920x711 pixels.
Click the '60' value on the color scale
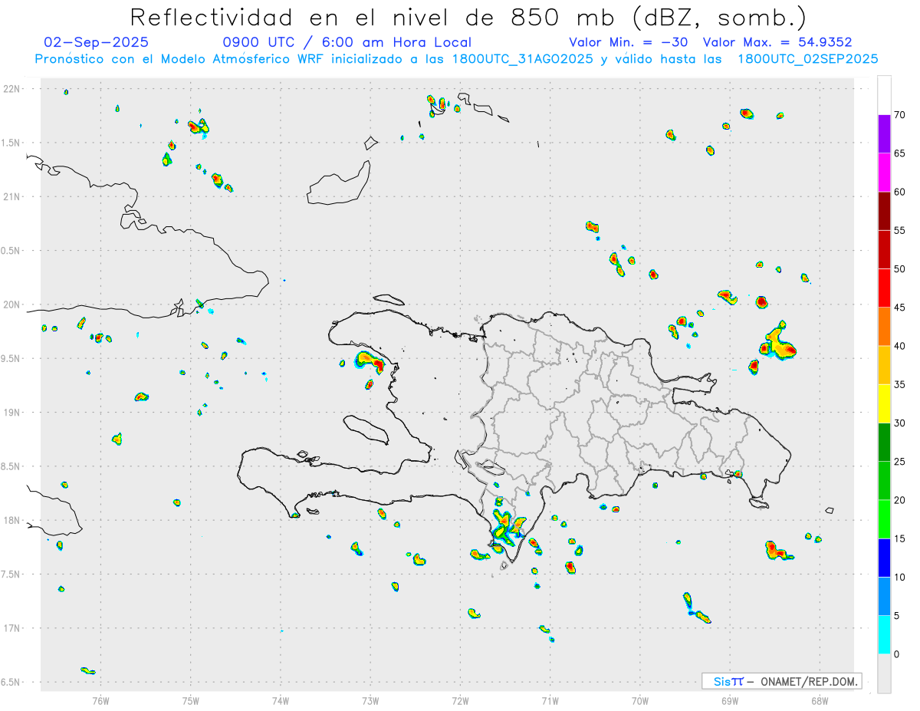(899, 192)
